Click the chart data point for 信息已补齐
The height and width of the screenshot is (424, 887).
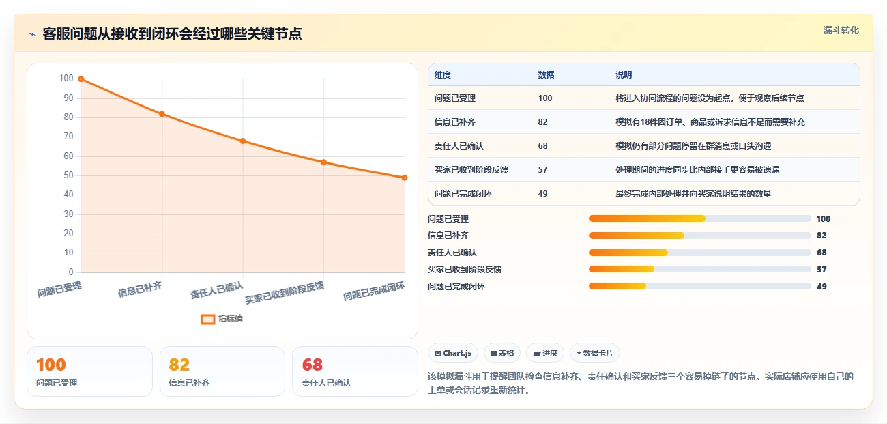point(162,114)
